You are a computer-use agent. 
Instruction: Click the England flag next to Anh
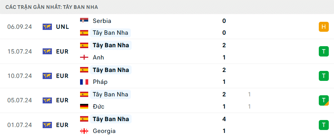[x=84, y=58]
